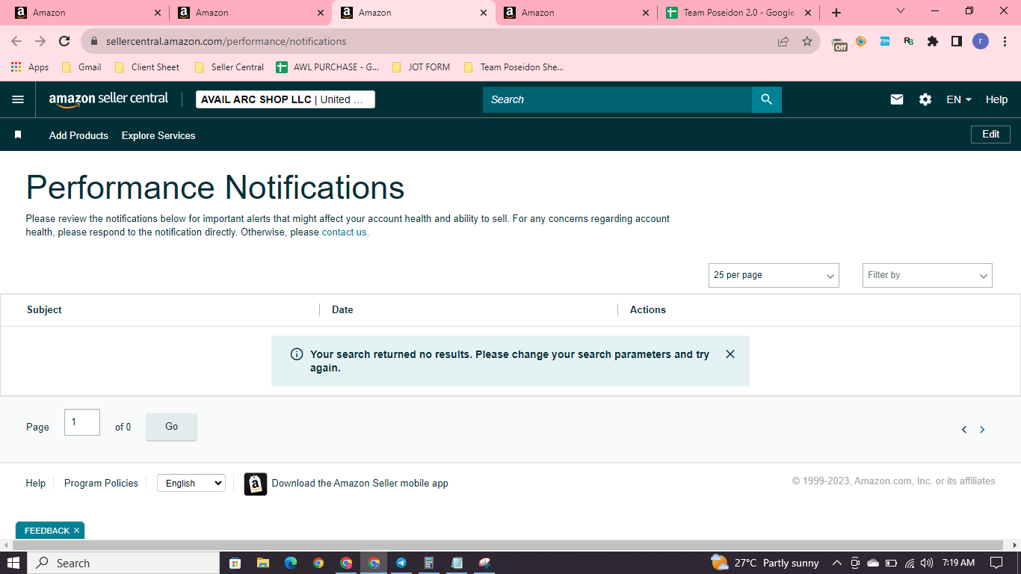Screen dimensions: 1021x574
Task: Open the Team Poseidon Sheet bookmark
Action: (x=513, y=67)
